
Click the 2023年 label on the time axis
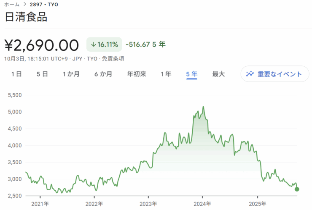[x=148, y=204]
